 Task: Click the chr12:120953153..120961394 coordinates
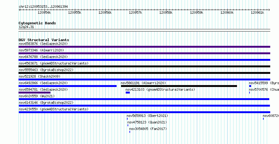tap(43, 7)
